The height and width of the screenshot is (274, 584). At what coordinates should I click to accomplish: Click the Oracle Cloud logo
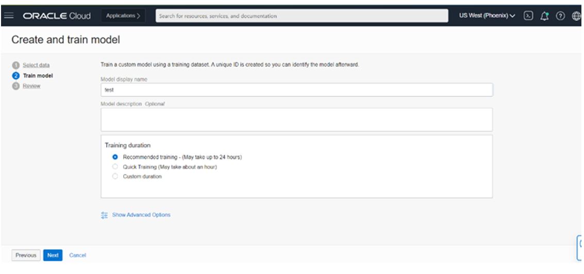point(57,16)
